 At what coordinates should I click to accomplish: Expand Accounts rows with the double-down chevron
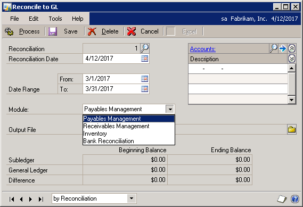click(292, 59)
